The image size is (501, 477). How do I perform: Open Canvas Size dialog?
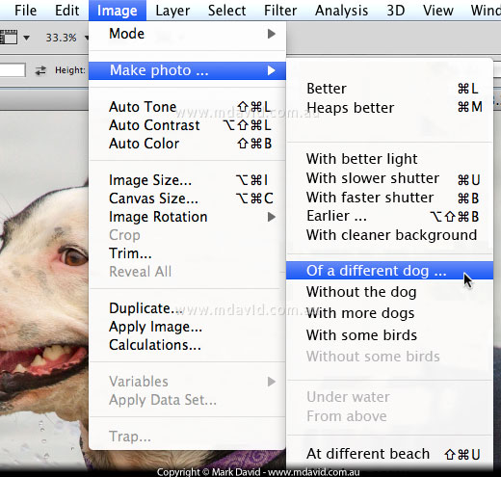click(x=187, y=199)
